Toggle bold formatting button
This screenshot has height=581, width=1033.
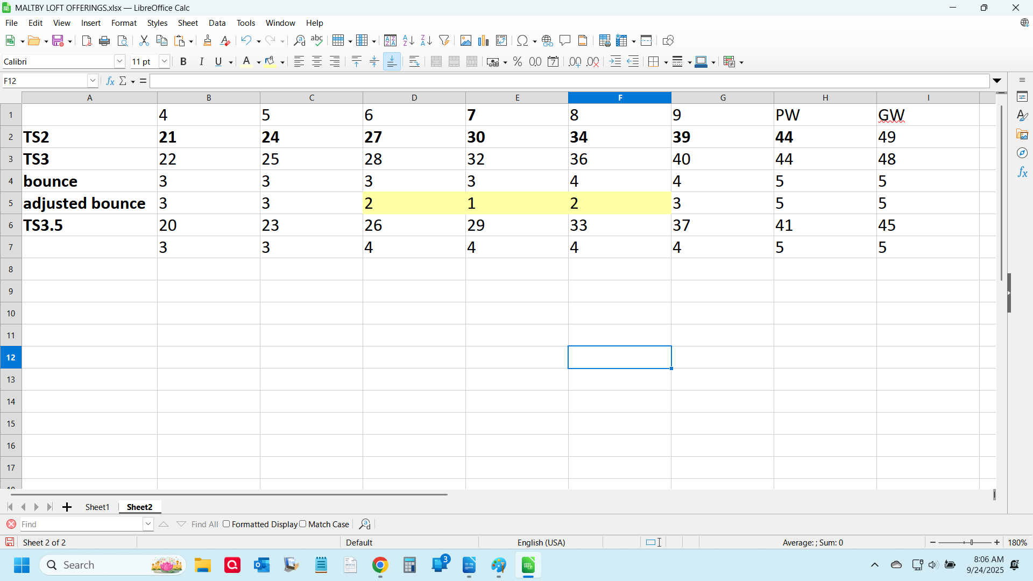click(183, 62)
